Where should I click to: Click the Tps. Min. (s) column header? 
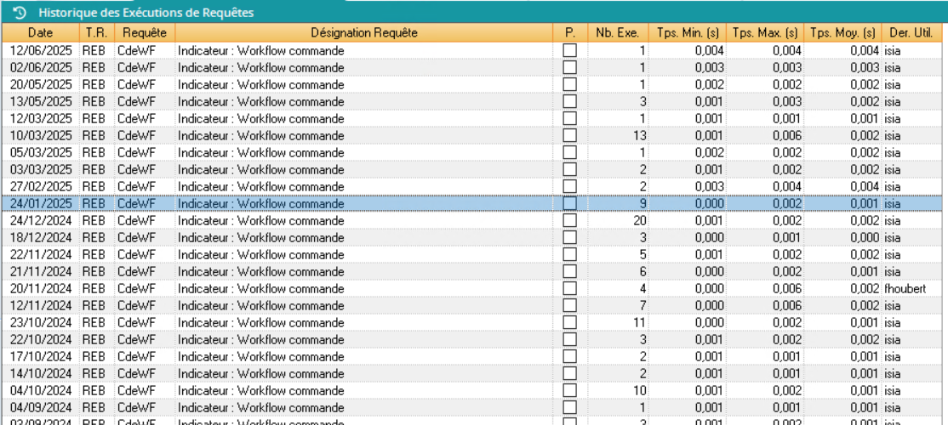point(688,33)
